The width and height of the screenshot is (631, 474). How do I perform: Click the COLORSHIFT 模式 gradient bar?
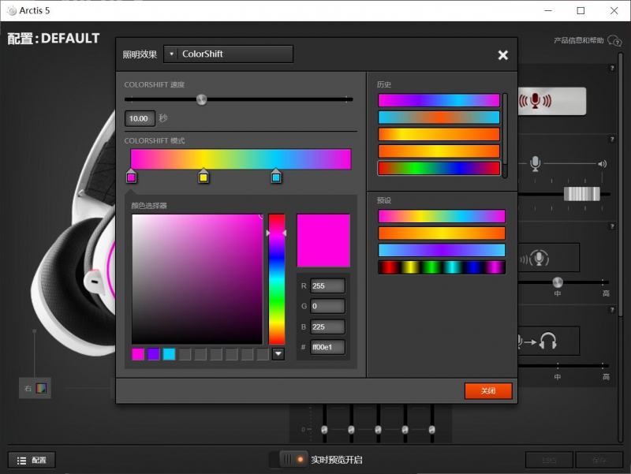[241, 159]
